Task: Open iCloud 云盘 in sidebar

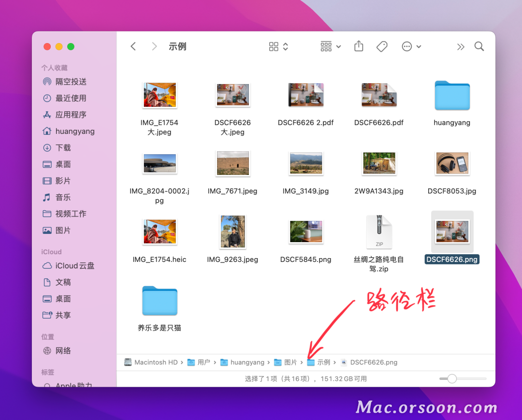Action: [x=69, y=265]
